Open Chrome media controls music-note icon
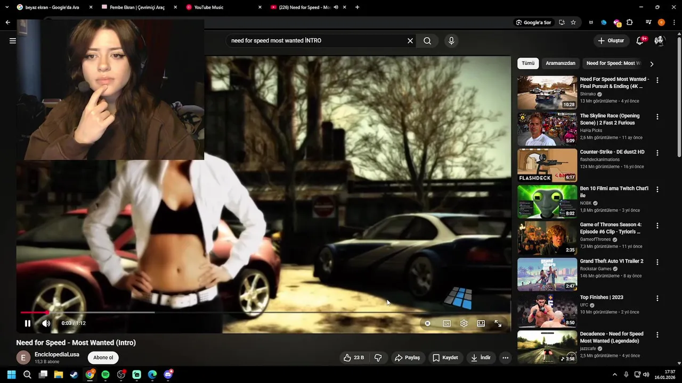Image resolution: width=682 pixels, height=383 pixels. (x=648, y=22)
